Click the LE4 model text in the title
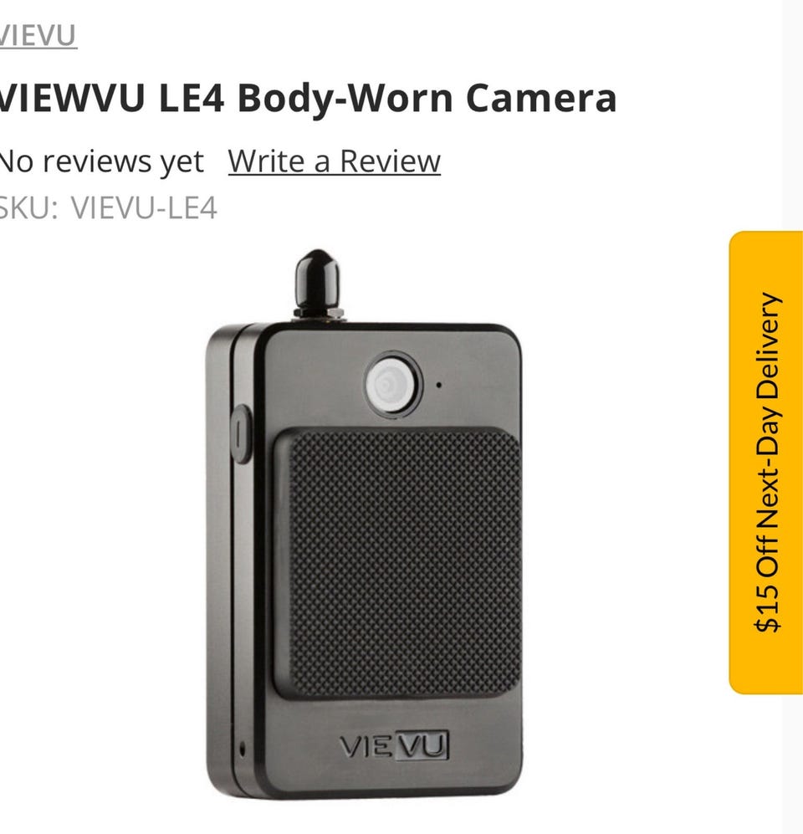The width and height of the screenshot is (803, 834). point(192,98)
